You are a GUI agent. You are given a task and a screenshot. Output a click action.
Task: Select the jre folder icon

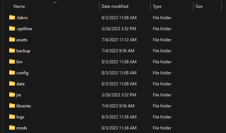tap(12, 95)
